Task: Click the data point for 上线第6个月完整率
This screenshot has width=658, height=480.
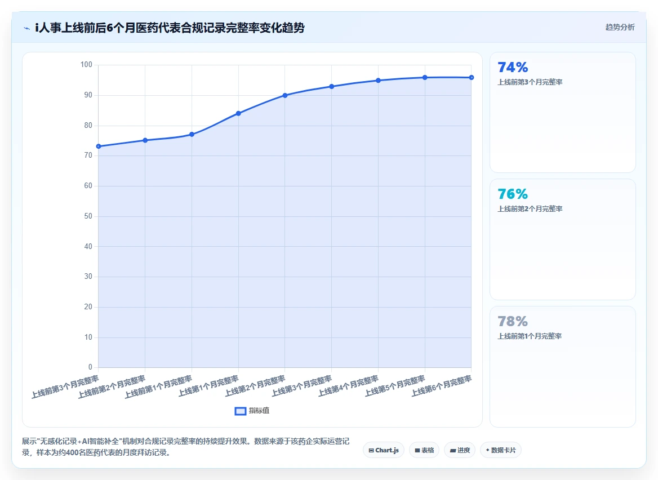Action: click(x=472, y=77)
